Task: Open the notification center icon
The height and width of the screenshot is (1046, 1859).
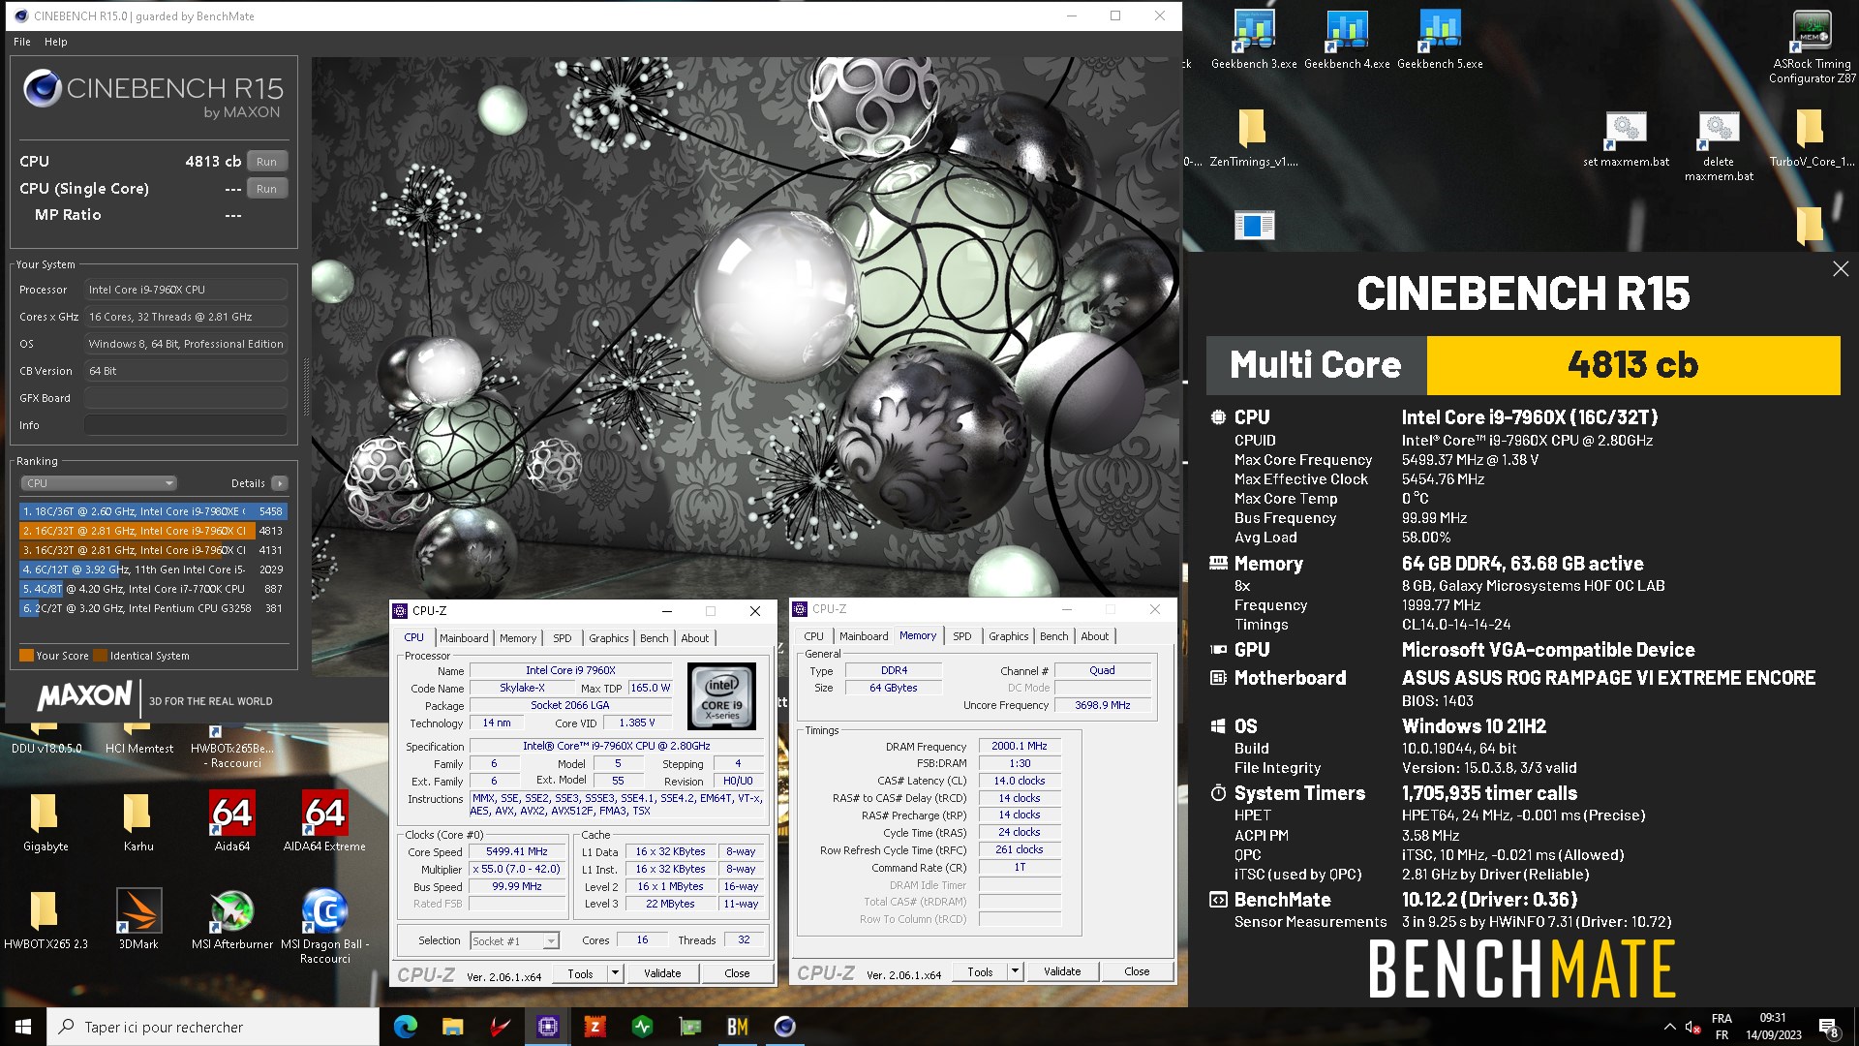Action: [1828, 1027]
